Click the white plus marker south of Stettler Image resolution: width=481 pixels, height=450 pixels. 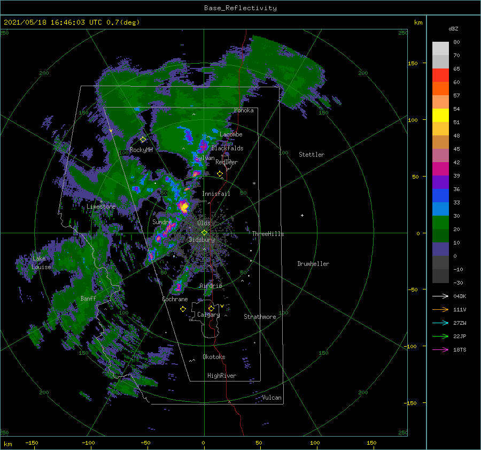click(x=302, y=215)
